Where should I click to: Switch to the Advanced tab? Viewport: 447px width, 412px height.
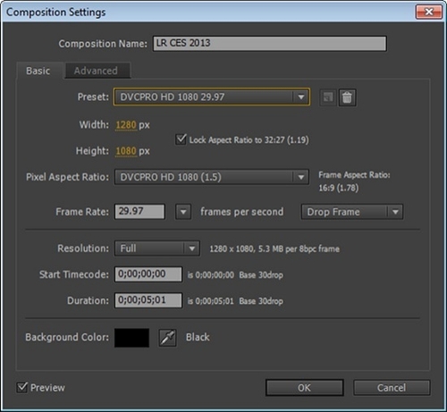point(97,71)
